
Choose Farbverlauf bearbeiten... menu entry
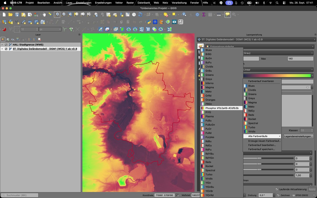tap(262, 145)
